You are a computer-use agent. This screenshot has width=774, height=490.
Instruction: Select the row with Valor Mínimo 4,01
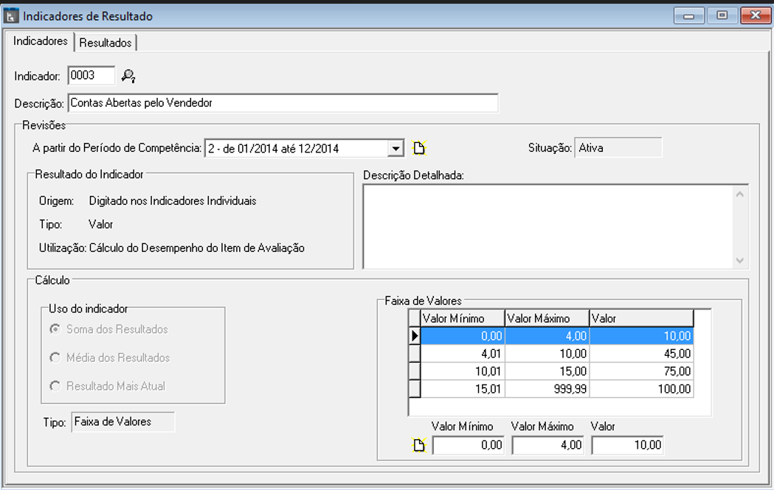(x=462, y=354)
